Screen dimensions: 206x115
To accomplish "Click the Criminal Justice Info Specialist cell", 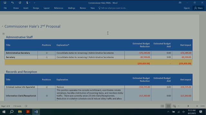I will pyautogui.click(x=21, y=87).
